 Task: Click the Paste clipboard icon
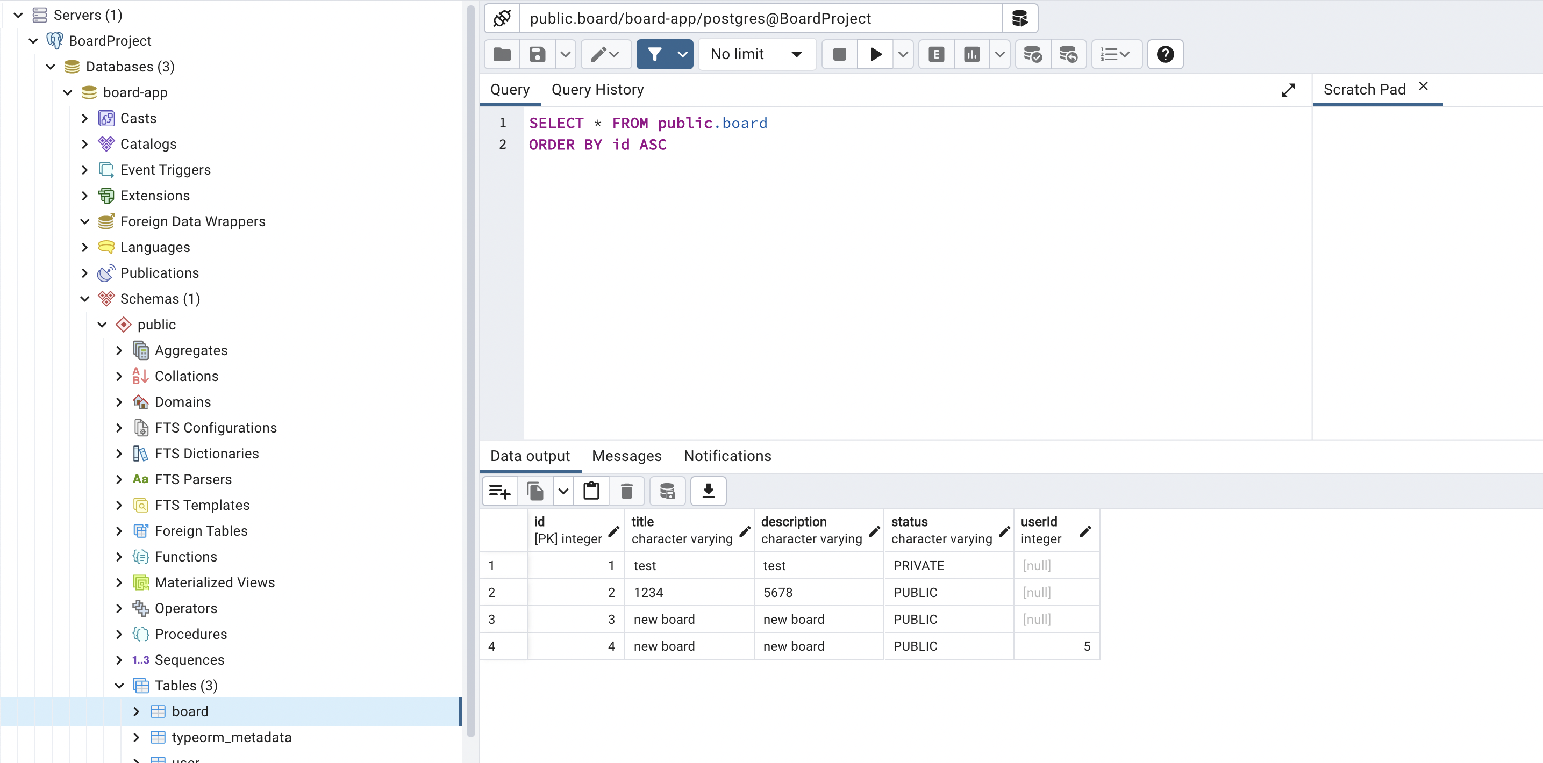pyautogui.click(x=591, y=491)
